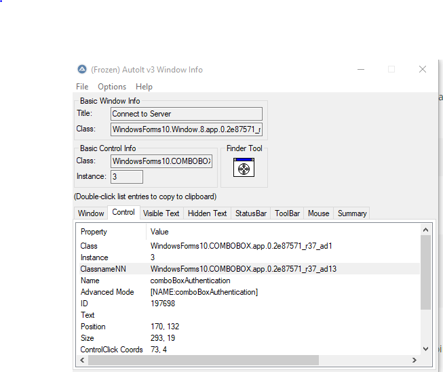Switch to the StatusBar tab
This screenshot has height=372, width=443.
click(x=251, y=213)
